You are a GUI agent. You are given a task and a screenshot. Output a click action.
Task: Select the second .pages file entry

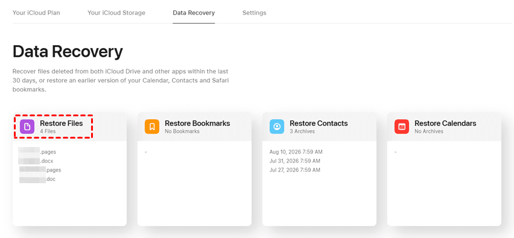click(x=40, y=171)
